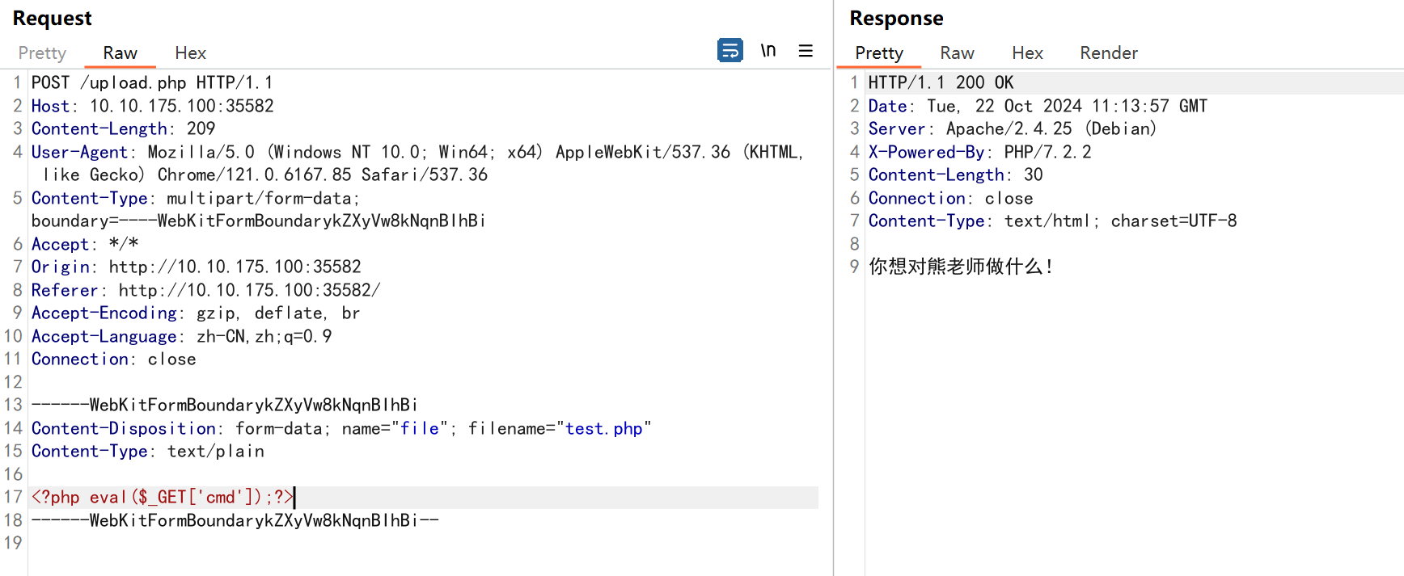The height and width of the screenshot is (576, 1404).
Task: Click the User-Agent header line
Action: point(417,163)
